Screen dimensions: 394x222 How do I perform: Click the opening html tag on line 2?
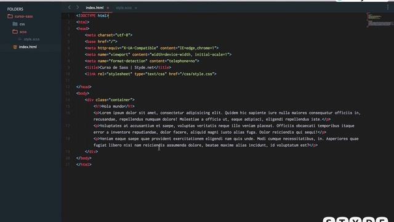[x=82, y=22]
